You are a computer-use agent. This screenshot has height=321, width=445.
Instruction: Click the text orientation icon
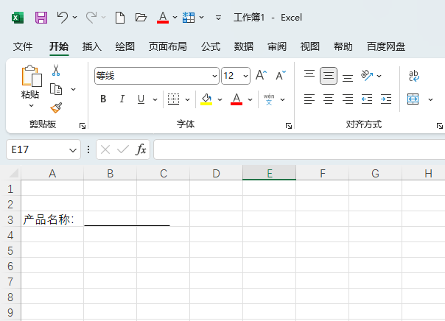[367, 75]
